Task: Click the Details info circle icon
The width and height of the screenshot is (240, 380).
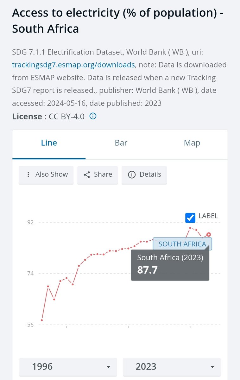Action: [x=132, y=174]
